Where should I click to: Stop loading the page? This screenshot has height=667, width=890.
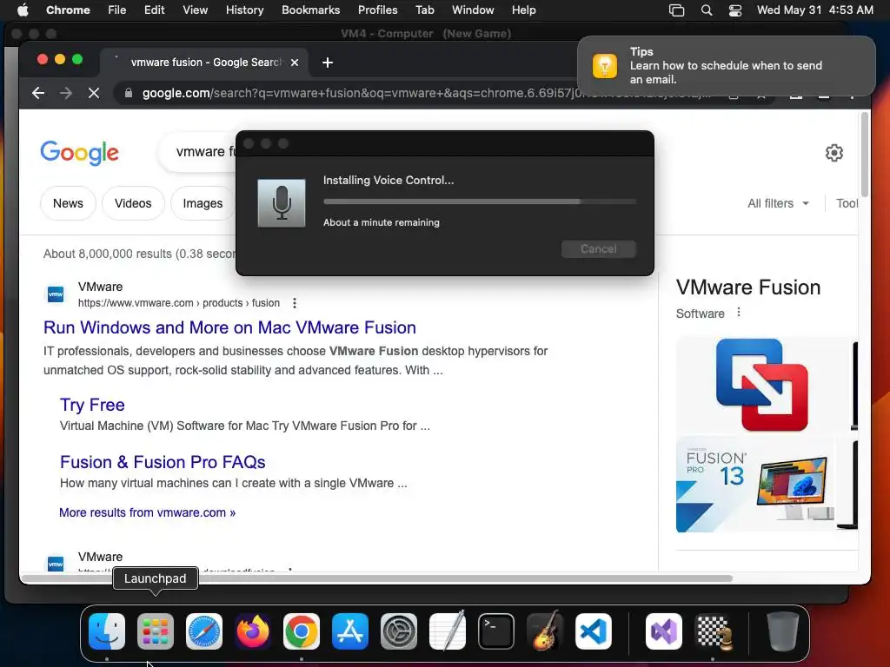[x=94, y=93]
